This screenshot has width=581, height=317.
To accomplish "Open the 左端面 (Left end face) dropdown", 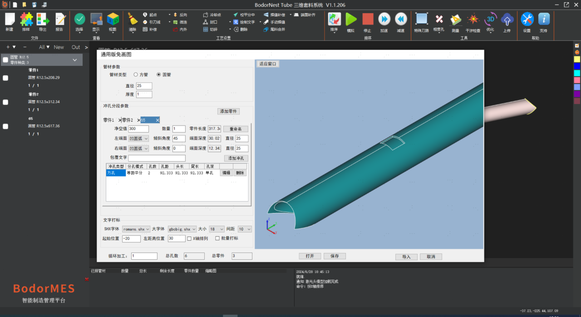I will [x=139, y=139].
